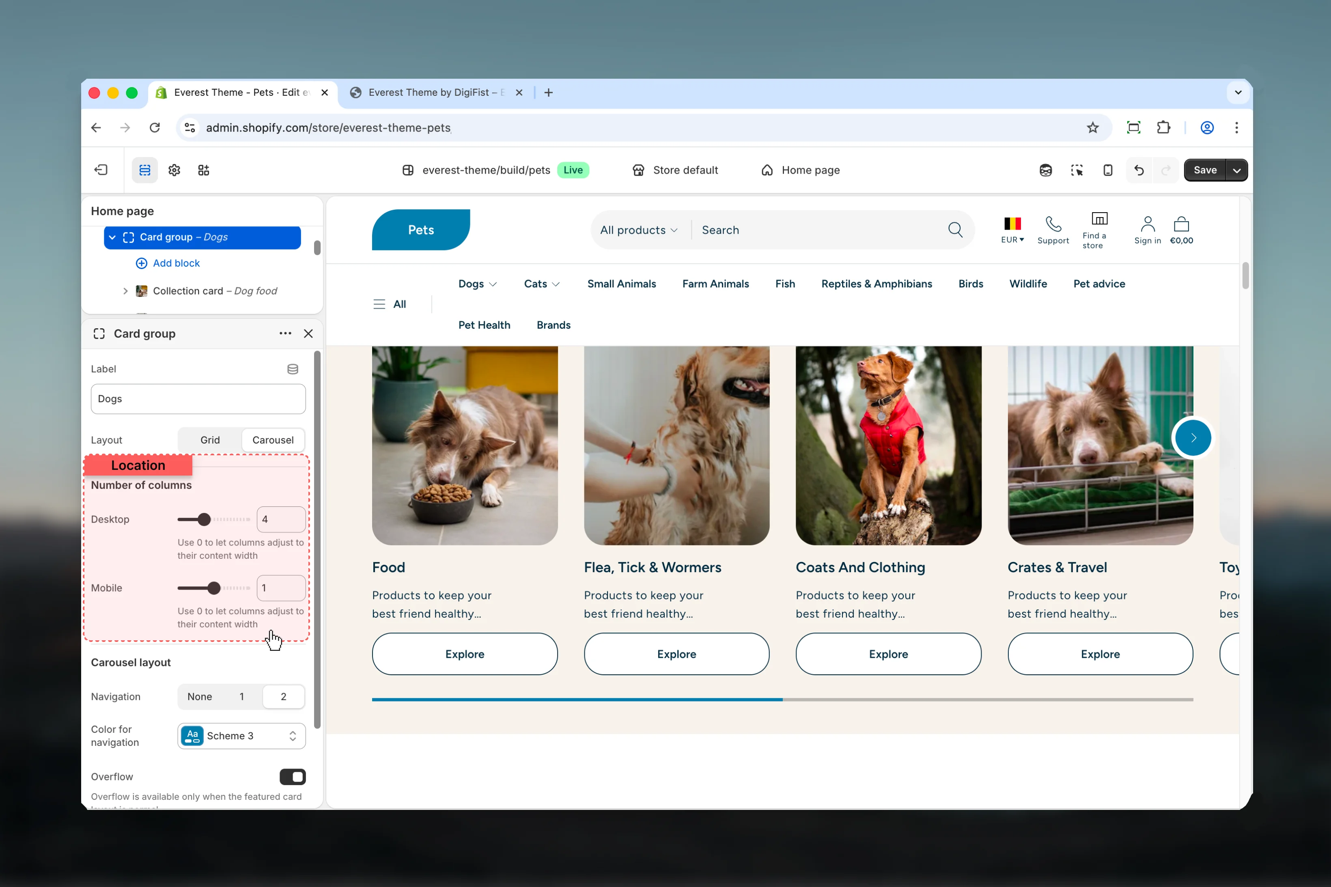Open Chrome tab search dropdown
Screen dimensions: 1331x887
pos(1238,92)
